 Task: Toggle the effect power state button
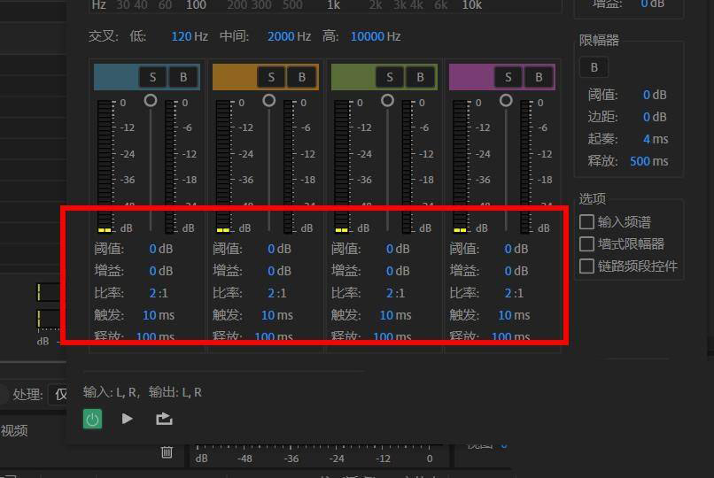tap(92, 419)
